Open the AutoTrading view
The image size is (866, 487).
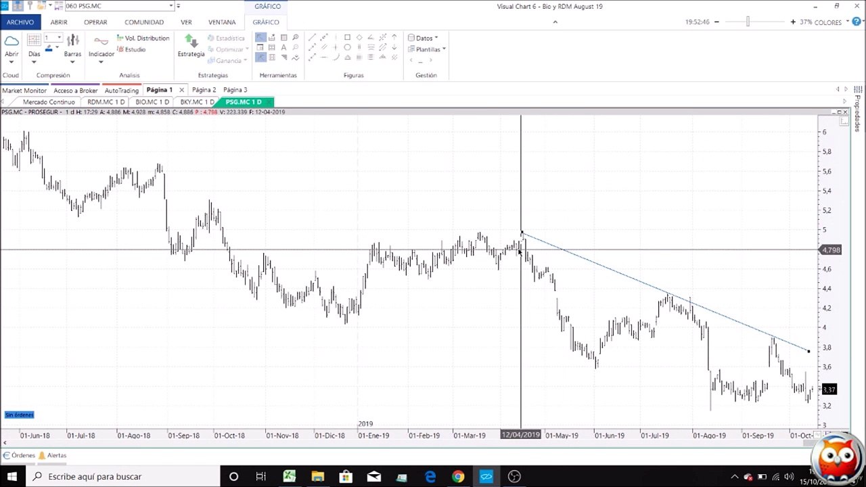point(122,90)
